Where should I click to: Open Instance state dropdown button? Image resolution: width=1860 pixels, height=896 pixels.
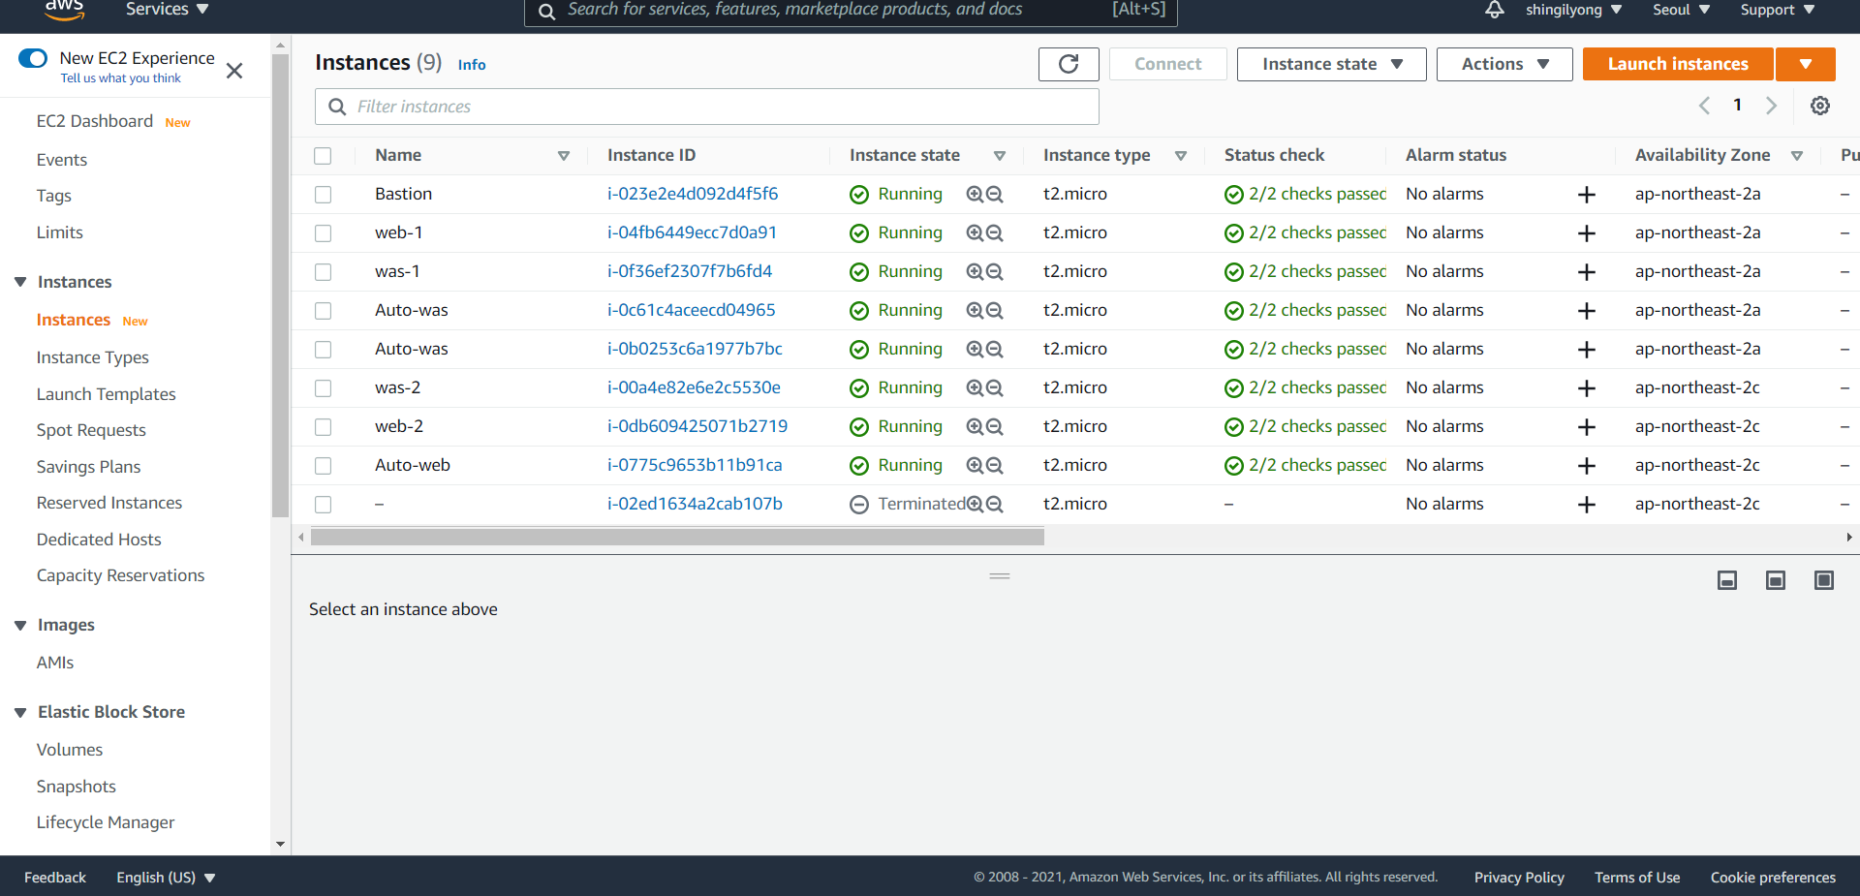point(1331,64)
